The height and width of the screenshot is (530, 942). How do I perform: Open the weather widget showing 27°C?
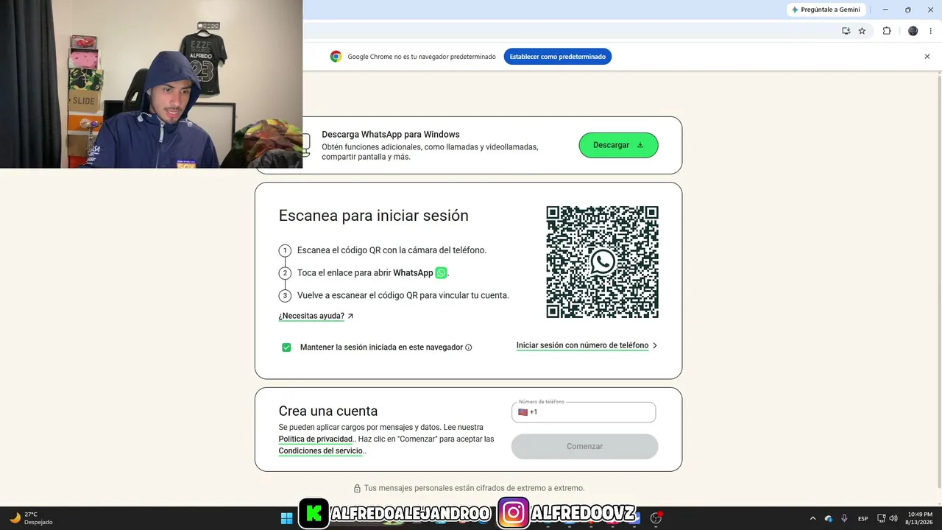tap(31, 517)
